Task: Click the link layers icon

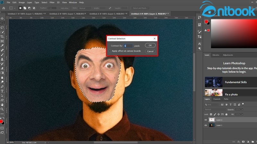Action: click(234, 142)
